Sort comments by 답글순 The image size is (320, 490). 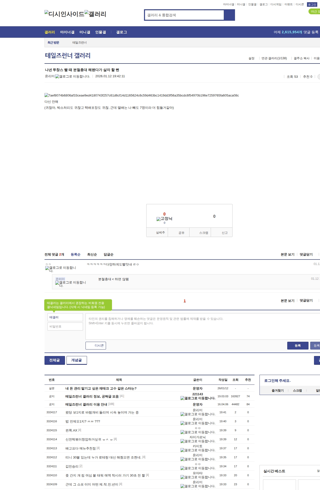point(108,254)
